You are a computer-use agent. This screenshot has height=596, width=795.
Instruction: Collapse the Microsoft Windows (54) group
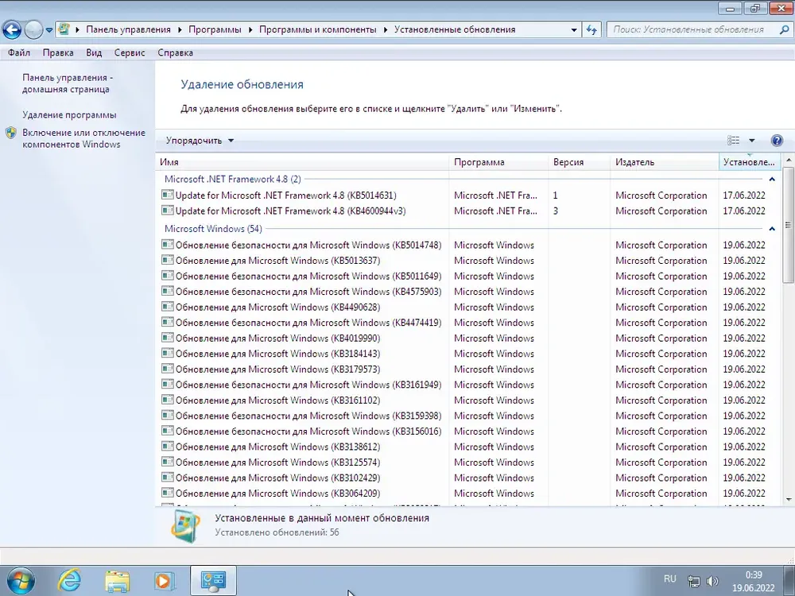[x=772, y=229]
